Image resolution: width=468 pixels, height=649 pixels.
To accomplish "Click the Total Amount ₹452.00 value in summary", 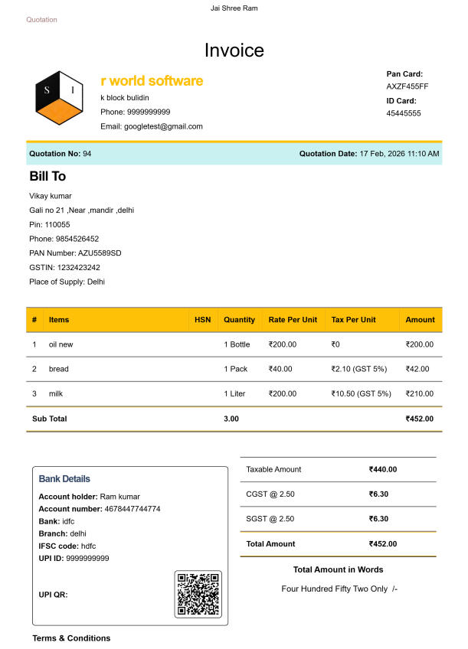I will [x=382, y=544].
